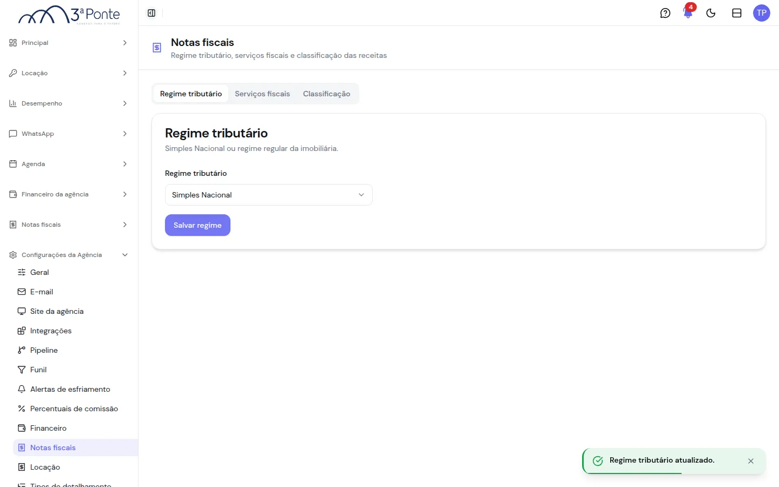779x487 pixels.
Task: Open Geral settings item
Action: pyautogui.click(x=75, y=272)
